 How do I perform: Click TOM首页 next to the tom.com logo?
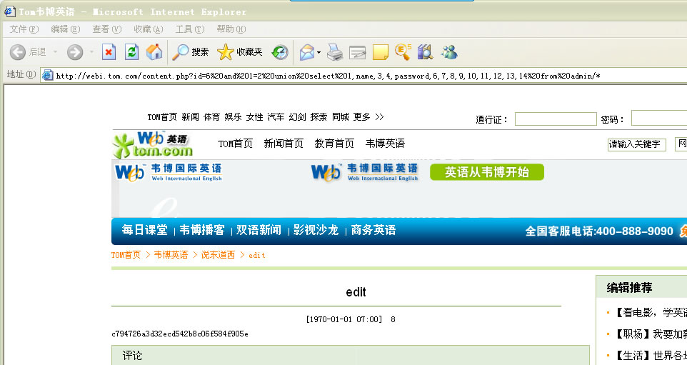pos(236,144)
